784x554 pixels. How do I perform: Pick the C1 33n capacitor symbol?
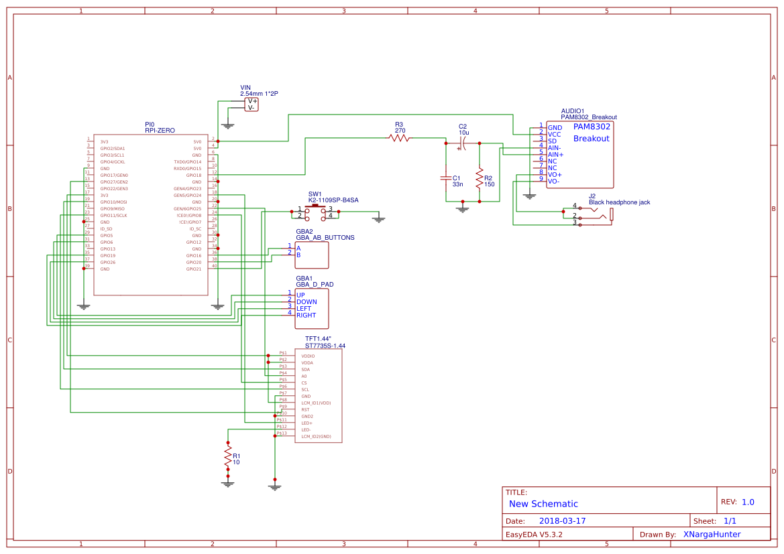pyautogui.click(x=445, y=178)
